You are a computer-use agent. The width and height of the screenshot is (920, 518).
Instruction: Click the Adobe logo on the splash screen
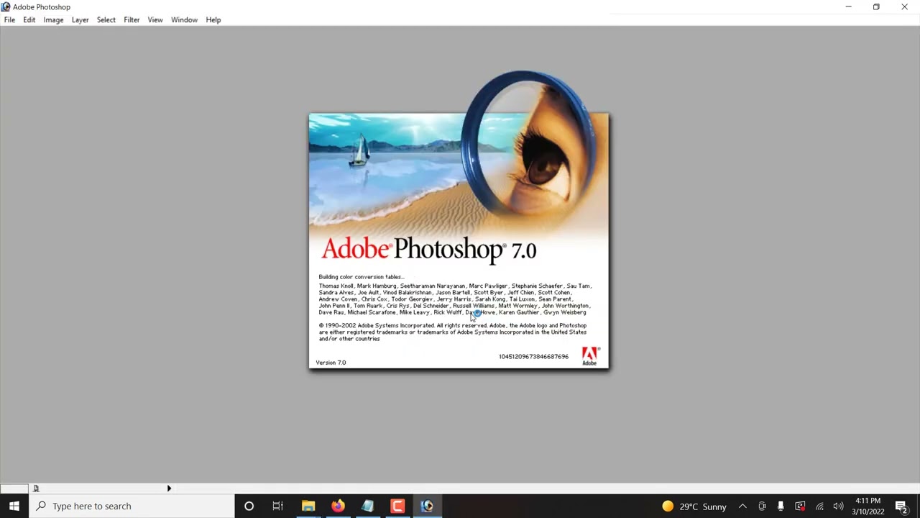[589, 356]
